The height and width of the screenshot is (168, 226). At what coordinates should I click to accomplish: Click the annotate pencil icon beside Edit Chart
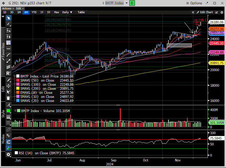tap(217, 12)
